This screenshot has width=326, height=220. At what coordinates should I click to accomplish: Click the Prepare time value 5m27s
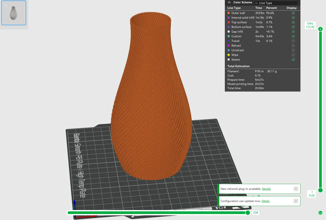259,80
